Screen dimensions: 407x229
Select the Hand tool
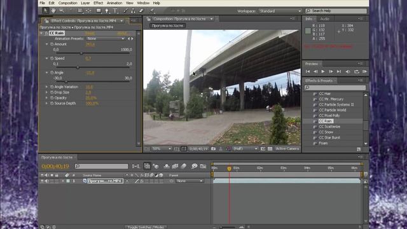tap(53, 11)
